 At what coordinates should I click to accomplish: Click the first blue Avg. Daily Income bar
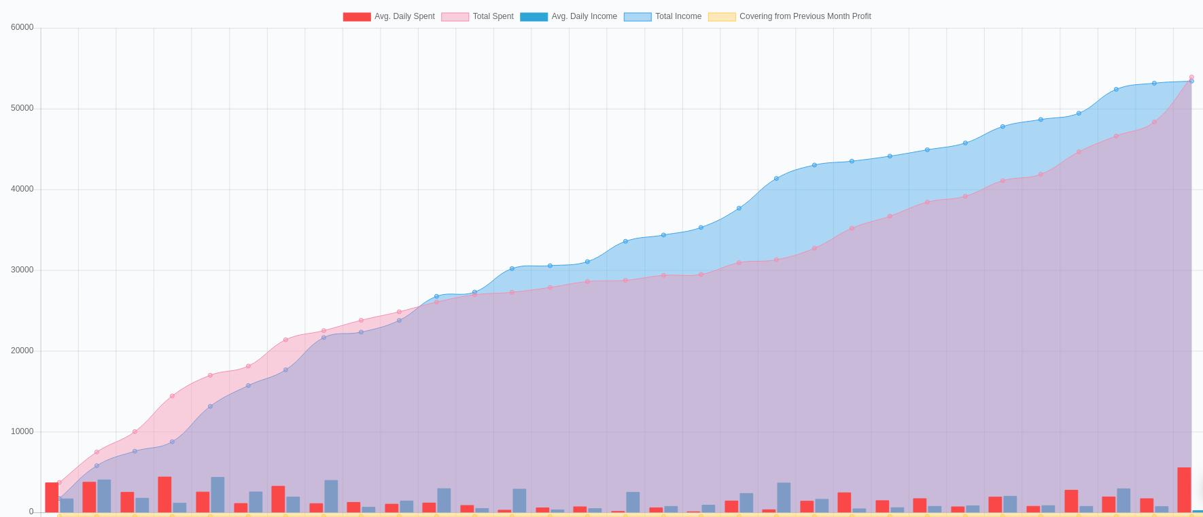coord(67,505)
